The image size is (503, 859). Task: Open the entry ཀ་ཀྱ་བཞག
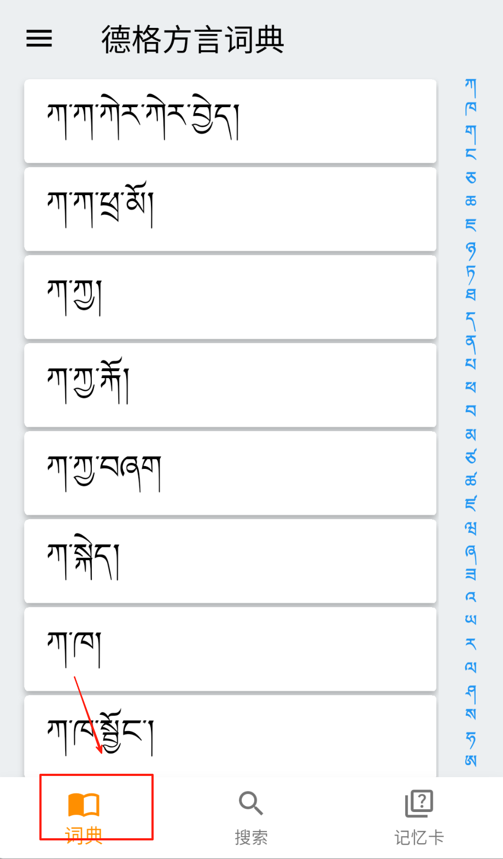coord(230,473)
